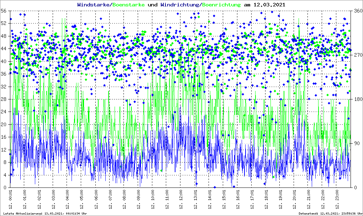Click the 360 degree label on right axis
The height and width of the screenshot is (216, 363).
[x=357, y=11]
